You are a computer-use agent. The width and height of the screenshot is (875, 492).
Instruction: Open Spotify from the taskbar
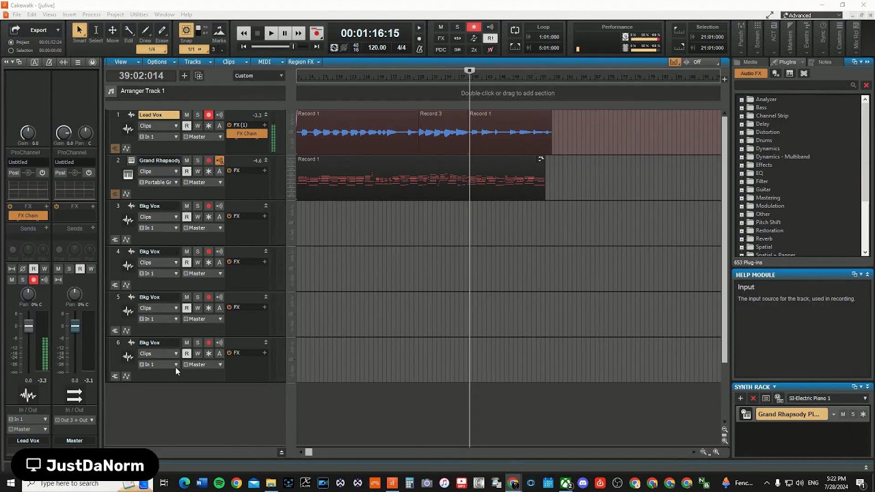[219, 483]
